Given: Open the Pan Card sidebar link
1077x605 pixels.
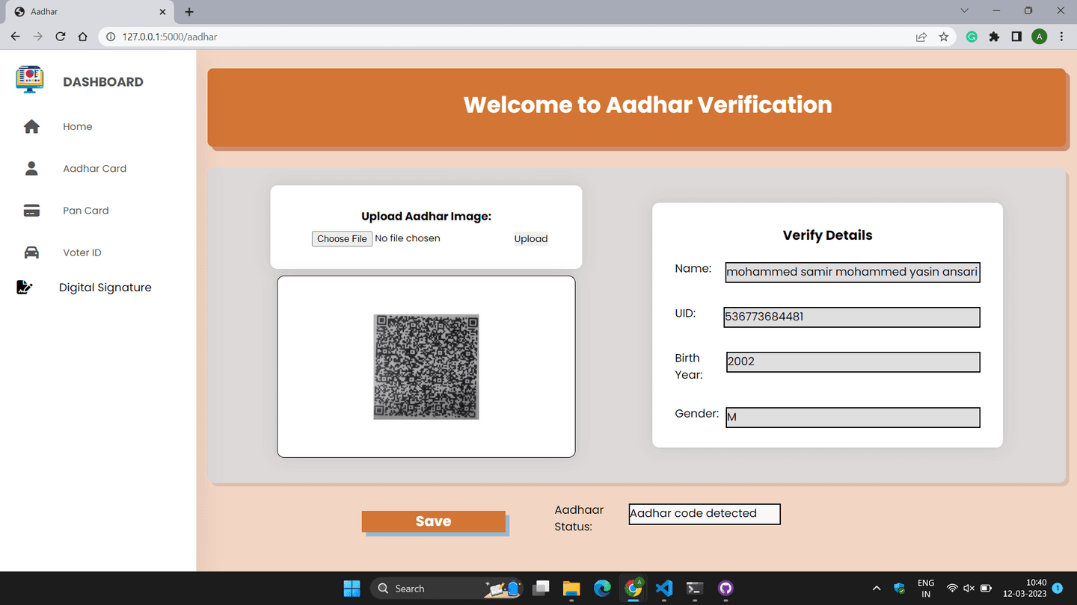Looking at the screenshot, I should click(x=86, y=211).
